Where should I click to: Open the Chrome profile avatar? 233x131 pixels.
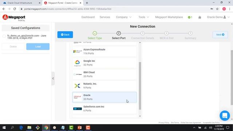pos(224,9)
